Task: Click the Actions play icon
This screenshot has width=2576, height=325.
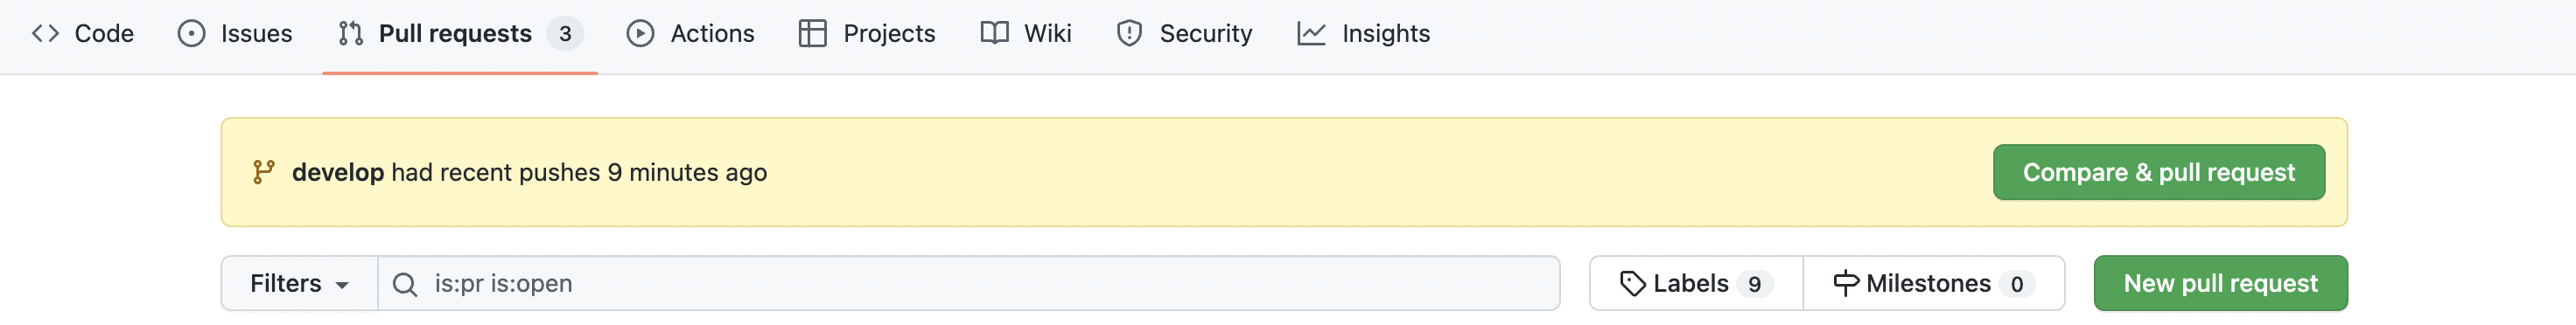Action: tap(640, 34)
